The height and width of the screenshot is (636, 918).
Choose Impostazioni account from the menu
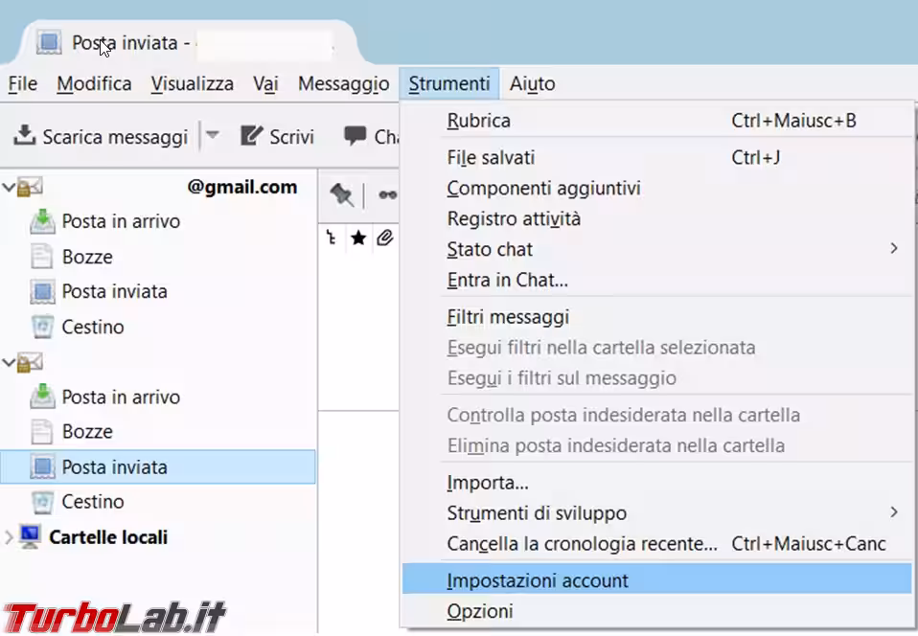[538, 579]
